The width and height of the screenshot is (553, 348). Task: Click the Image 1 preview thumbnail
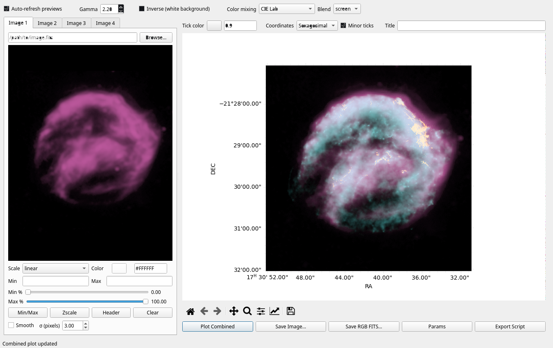(90, 153)
